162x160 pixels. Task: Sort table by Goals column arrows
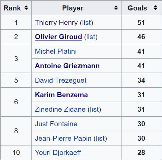tap(156, 8)
